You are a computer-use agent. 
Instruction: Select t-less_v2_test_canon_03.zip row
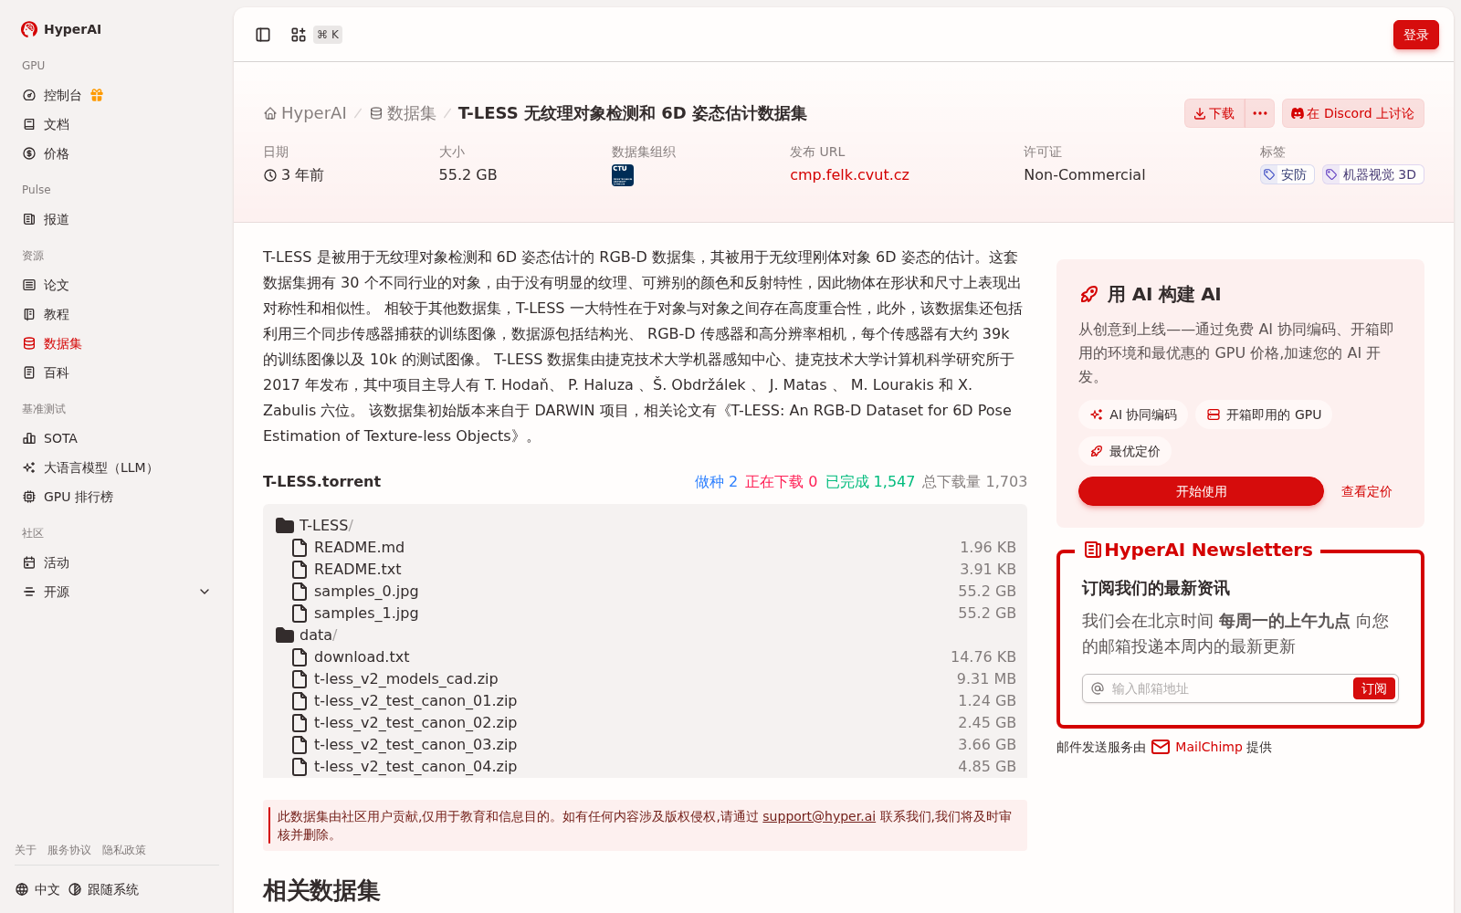coord(645,744)
